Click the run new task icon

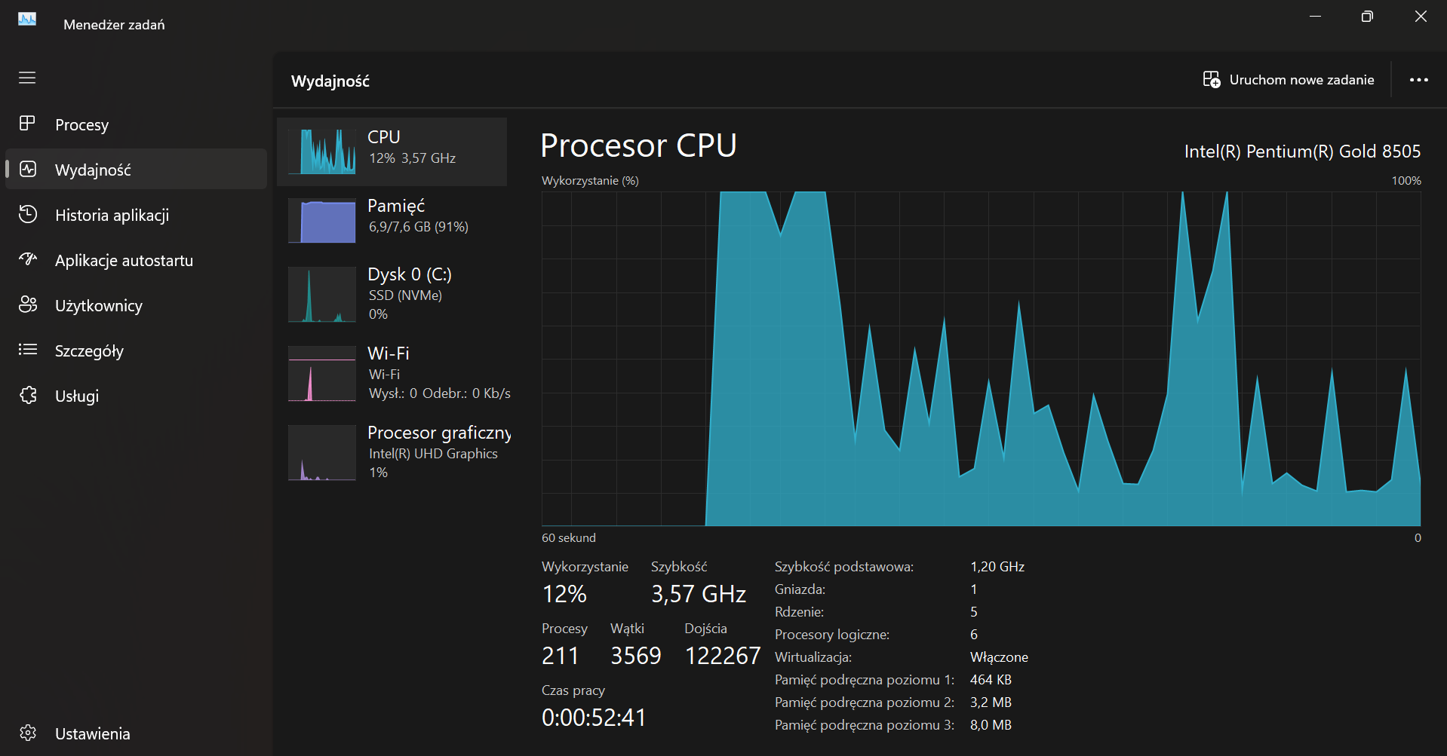pos(1211,80)
